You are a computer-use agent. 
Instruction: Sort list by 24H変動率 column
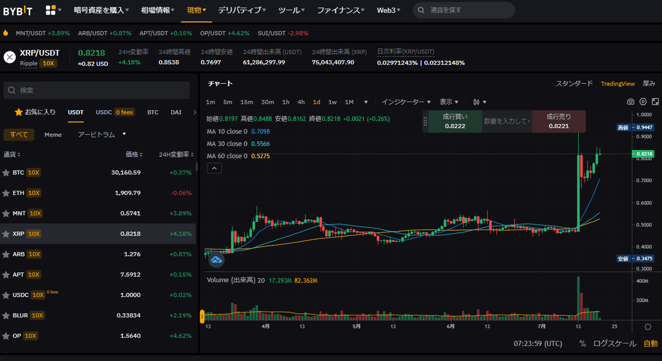pyautogui.click(x=176, y=155)
